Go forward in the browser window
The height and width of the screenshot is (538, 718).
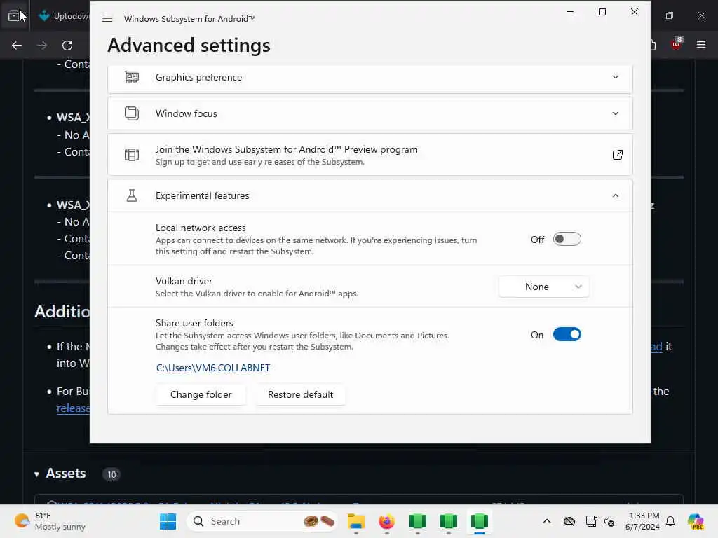pos(41,46)
